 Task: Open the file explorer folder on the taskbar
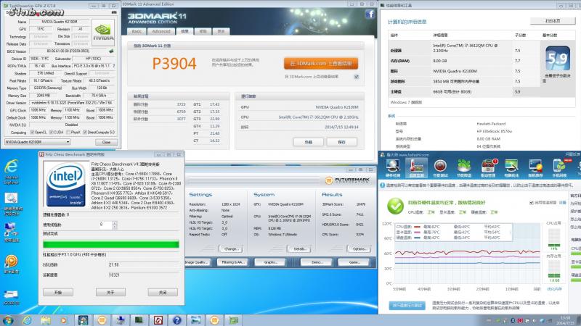pos(46,320)
